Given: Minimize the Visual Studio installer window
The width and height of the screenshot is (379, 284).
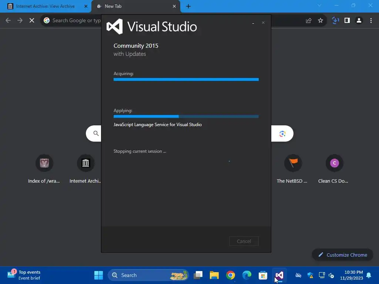Looking at the screenshot, I should (x=253, y=23).
